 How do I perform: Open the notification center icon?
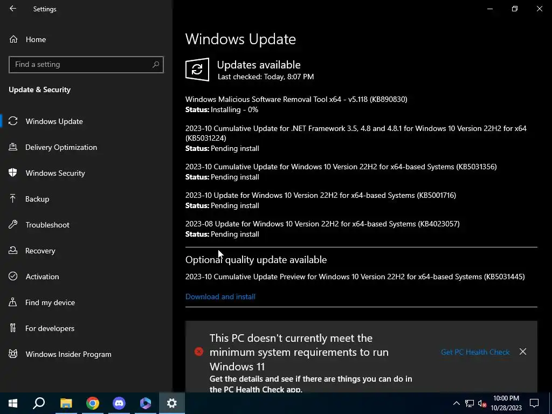click(534, 403)
